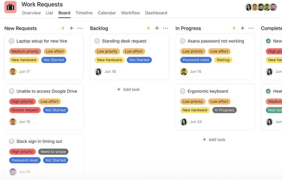Click assignee avatar on Laptop setup card
Image resolution: width=282 pixels, height=181 pixels.
coord(13,71)
